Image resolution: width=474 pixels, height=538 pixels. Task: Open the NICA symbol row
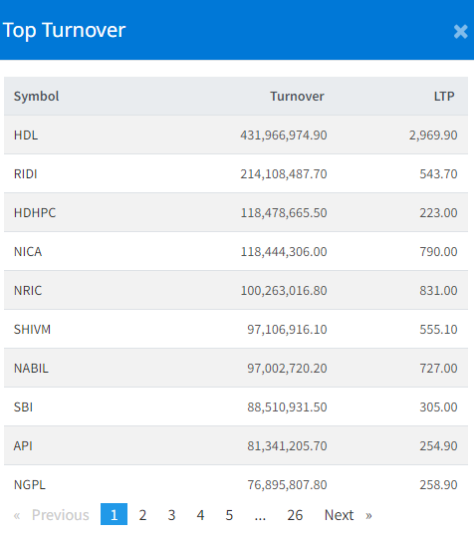pyautogui.click(x=236, y=251)
